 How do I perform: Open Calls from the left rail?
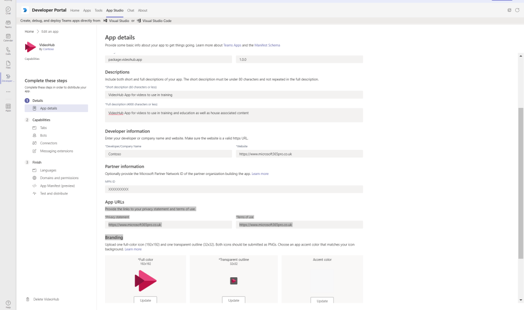pos(8,51)
